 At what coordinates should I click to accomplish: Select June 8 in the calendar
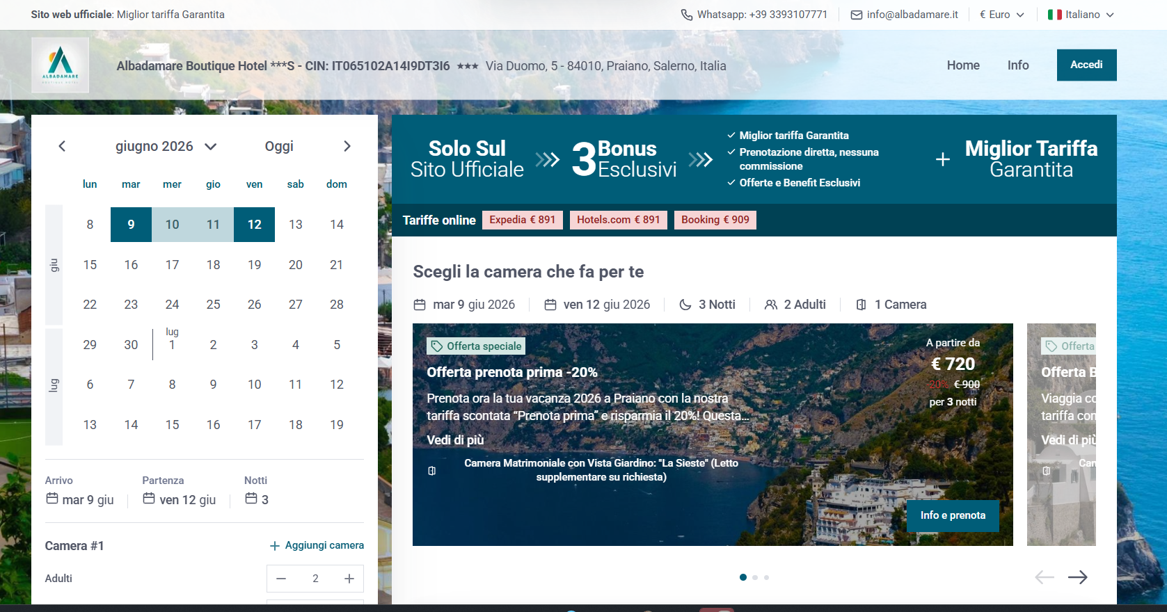90,225
